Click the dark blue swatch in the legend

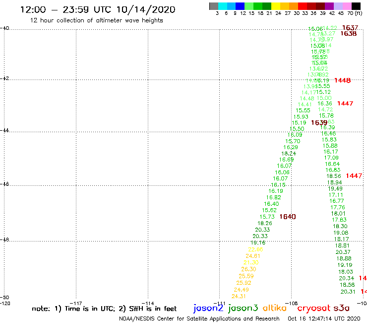(x=240, y=6)
